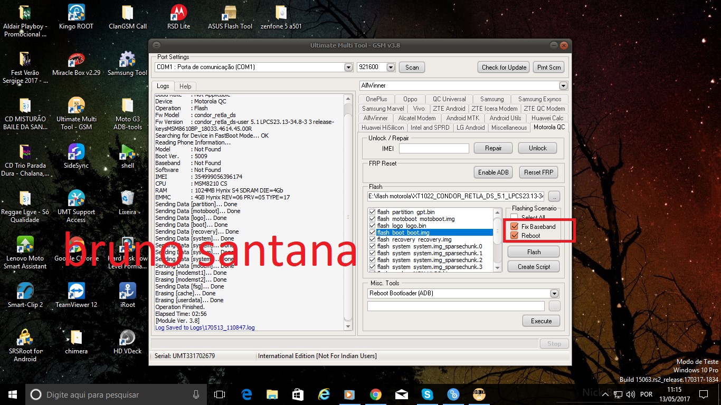Select the LG Android tab
This screenshot has width=721, height=405.
[x=471, y=128]
